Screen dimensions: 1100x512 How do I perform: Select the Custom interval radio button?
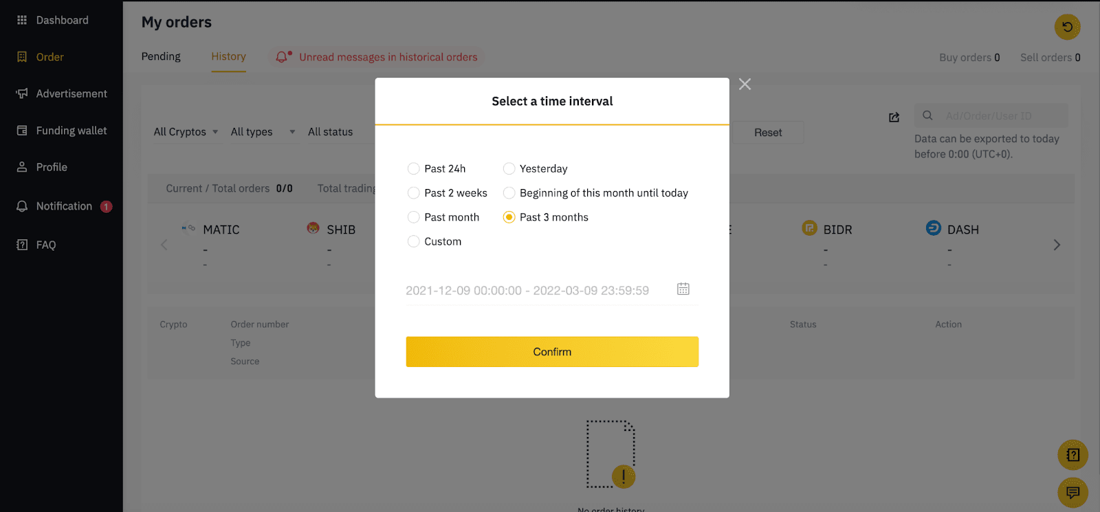coord(413,241)
